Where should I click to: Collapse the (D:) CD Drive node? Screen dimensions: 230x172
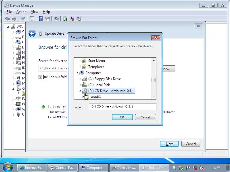(x=80, y=91)
